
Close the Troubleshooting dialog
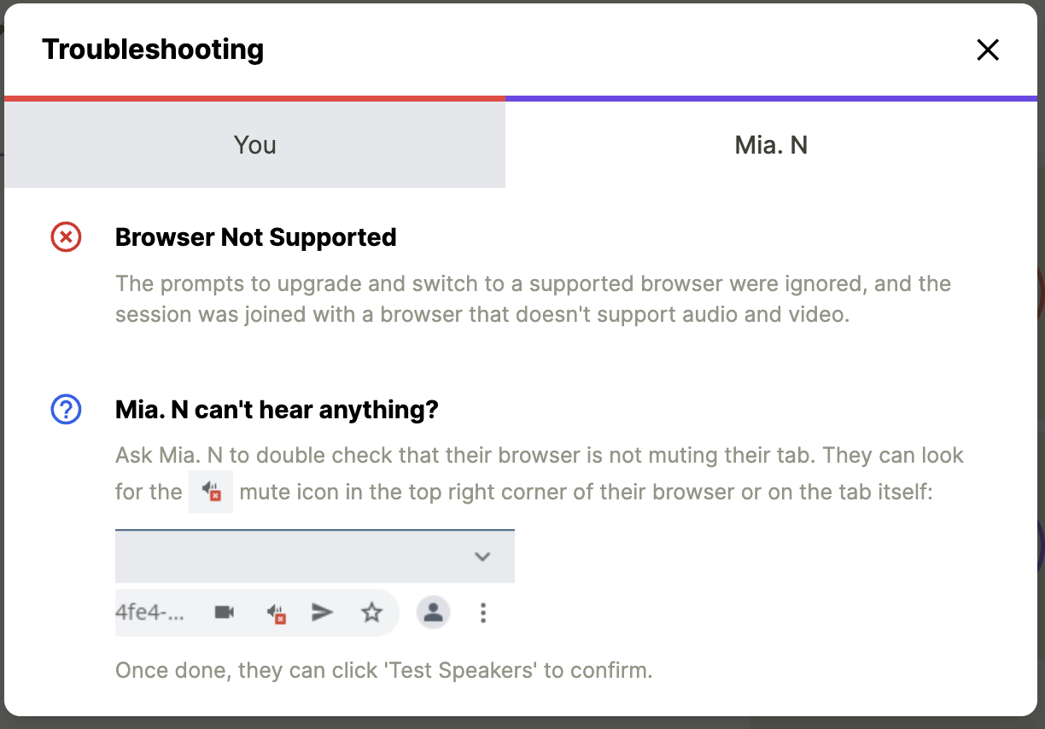(988, 50)
